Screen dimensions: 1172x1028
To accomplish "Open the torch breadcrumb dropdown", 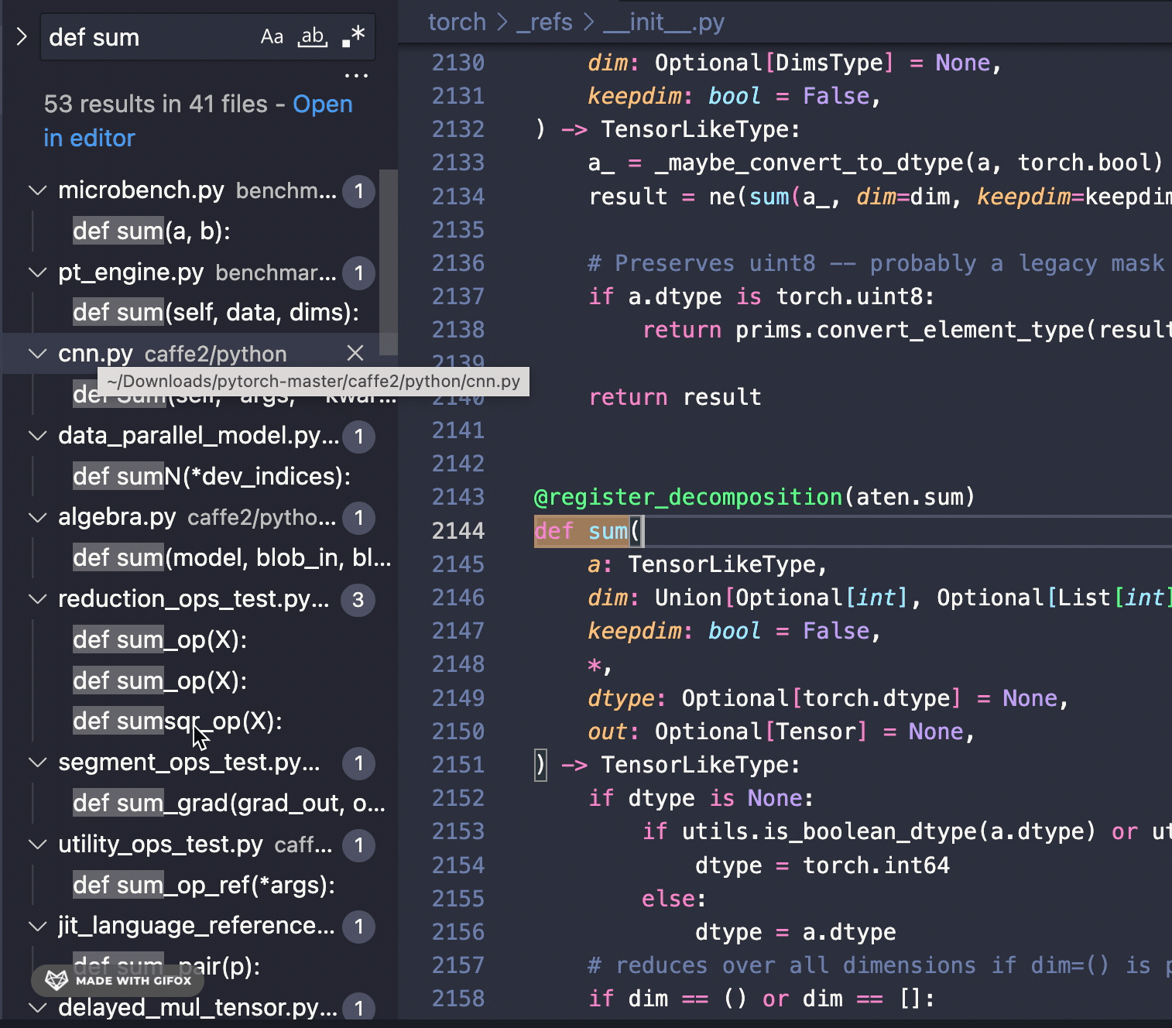I will point(457,22).
